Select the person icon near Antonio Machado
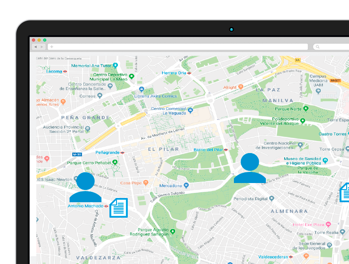Screen dimensions: 349x264 [x=85, y=187]
